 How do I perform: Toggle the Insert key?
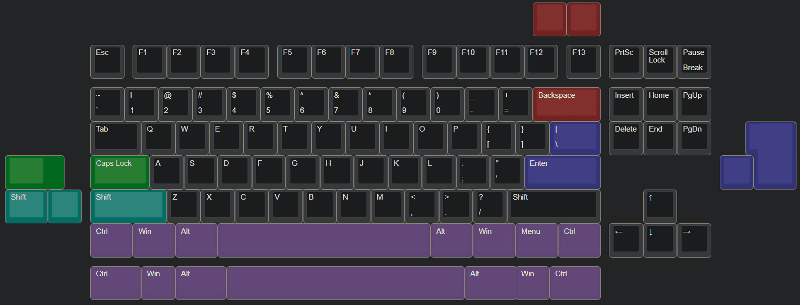point(626,103)
